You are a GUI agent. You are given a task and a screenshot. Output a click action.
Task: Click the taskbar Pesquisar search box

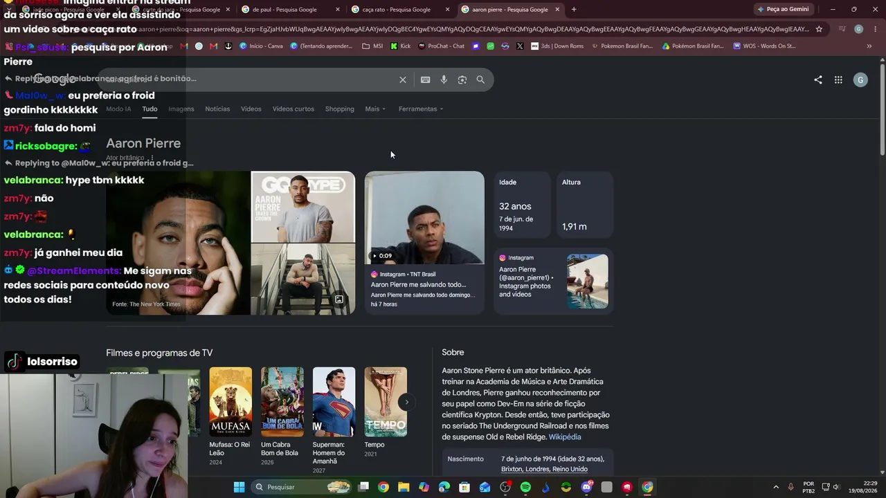(x=302, y=487)
